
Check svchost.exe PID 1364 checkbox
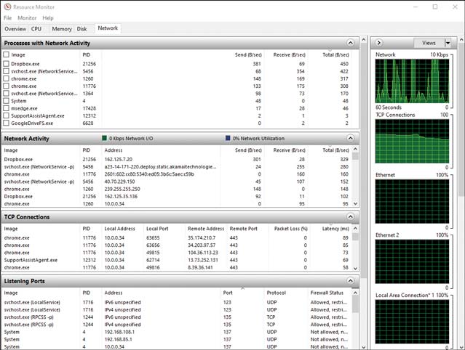(6, 93)
